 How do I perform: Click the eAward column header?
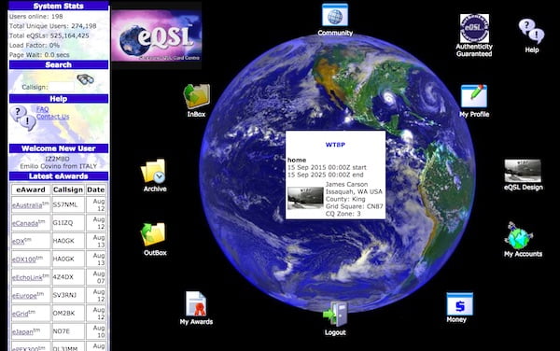[x=31, y=190]
